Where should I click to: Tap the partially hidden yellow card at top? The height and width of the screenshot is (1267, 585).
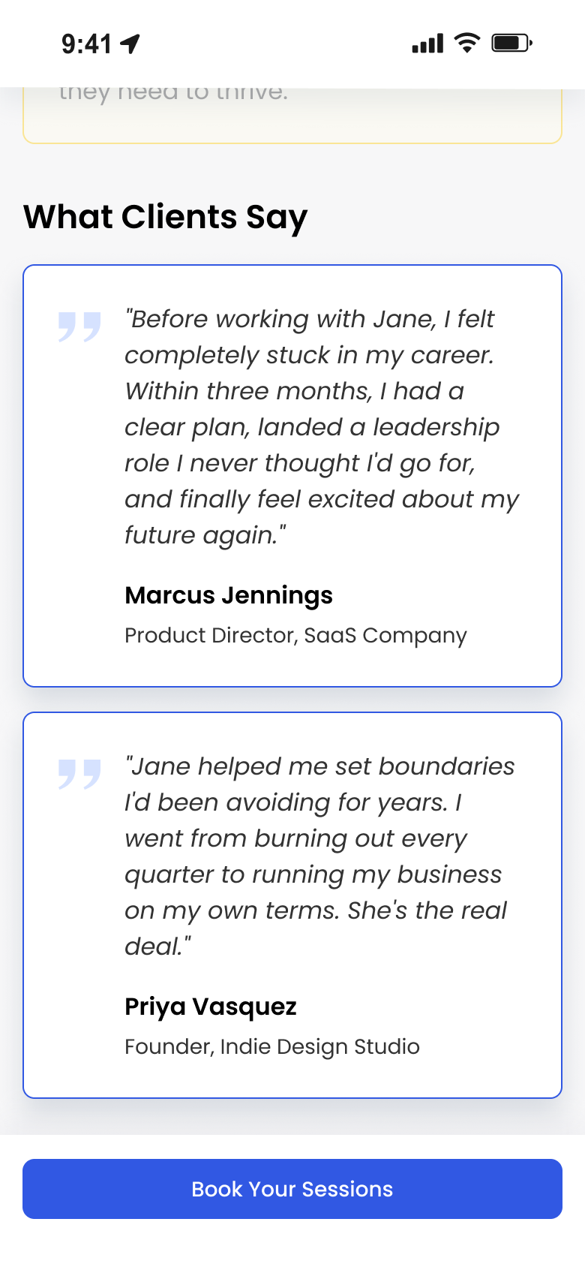292,116
